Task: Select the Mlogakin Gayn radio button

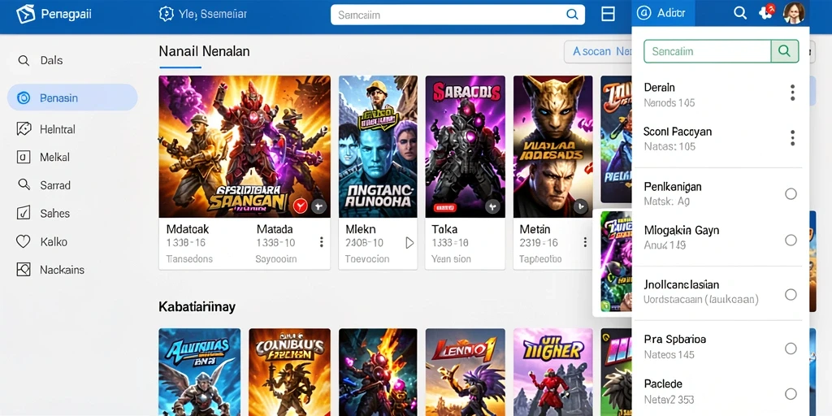Action: (x=791, y=240)
